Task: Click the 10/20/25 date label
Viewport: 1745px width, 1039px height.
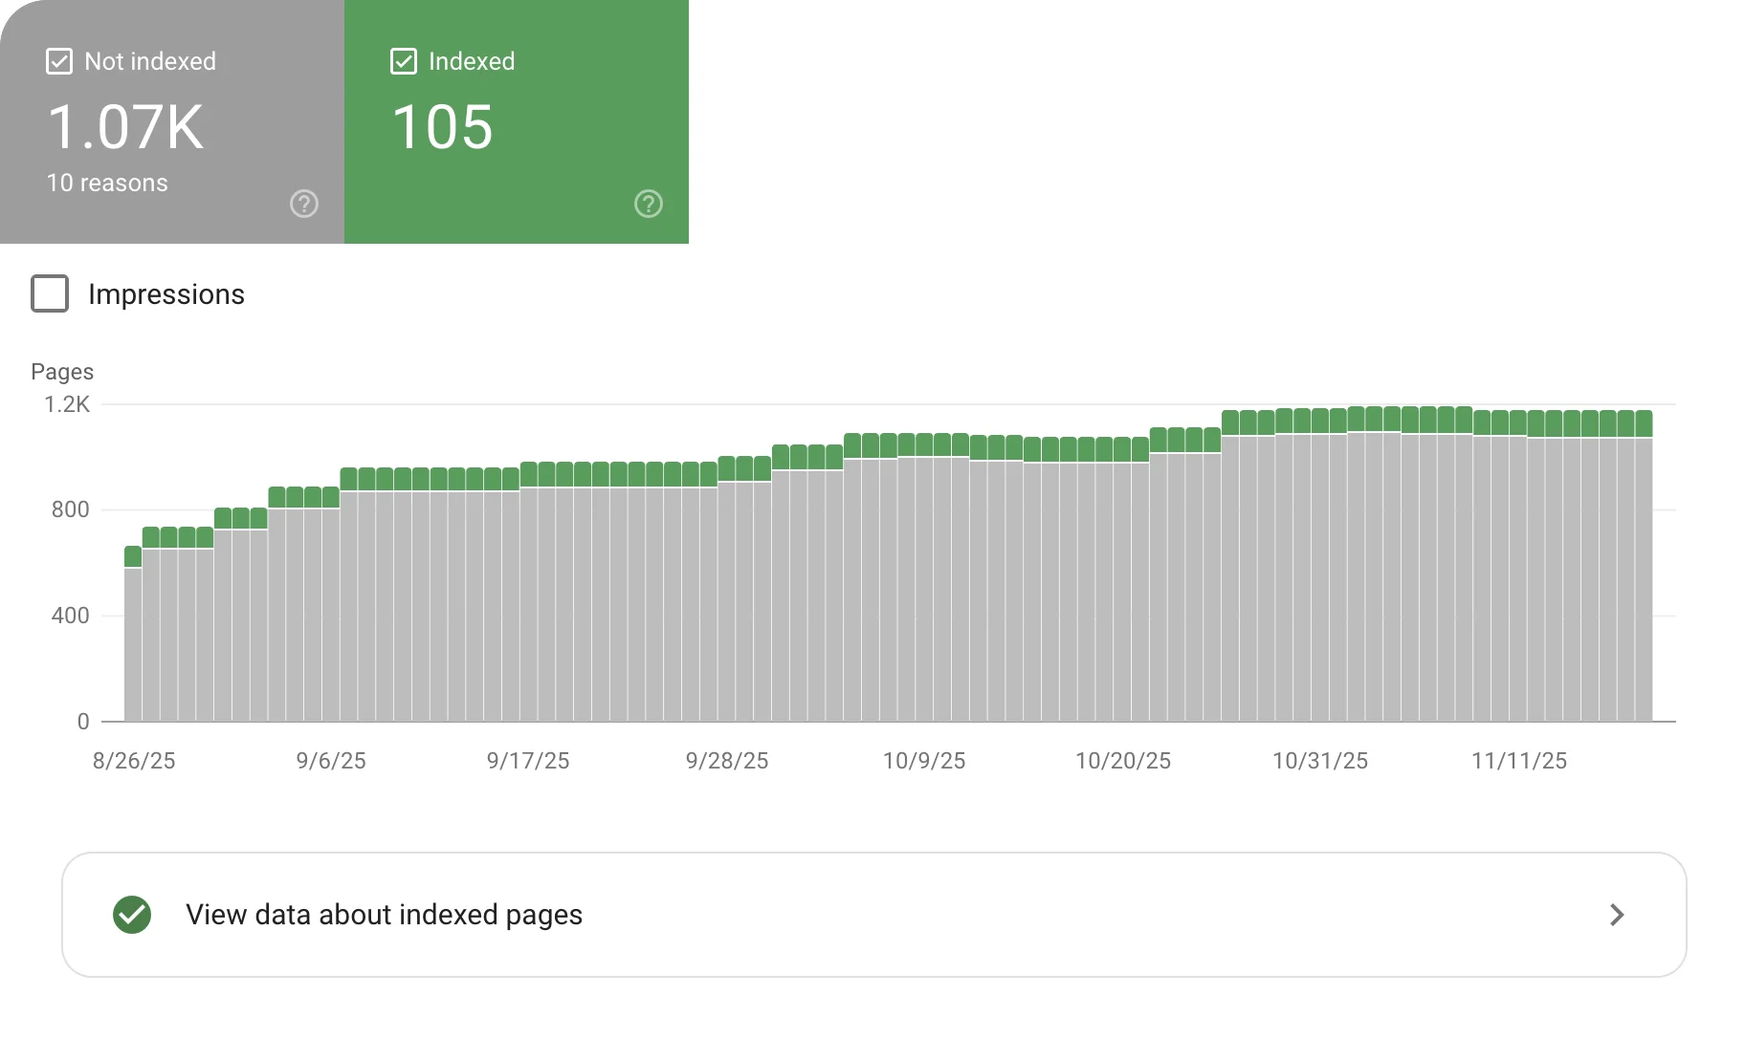Action: click(x=1123, y=761)
